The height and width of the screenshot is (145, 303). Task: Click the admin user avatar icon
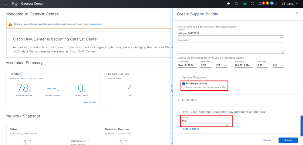284,4
